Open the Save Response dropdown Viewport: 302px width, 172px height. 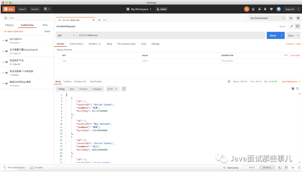click(x=291, y=82)
